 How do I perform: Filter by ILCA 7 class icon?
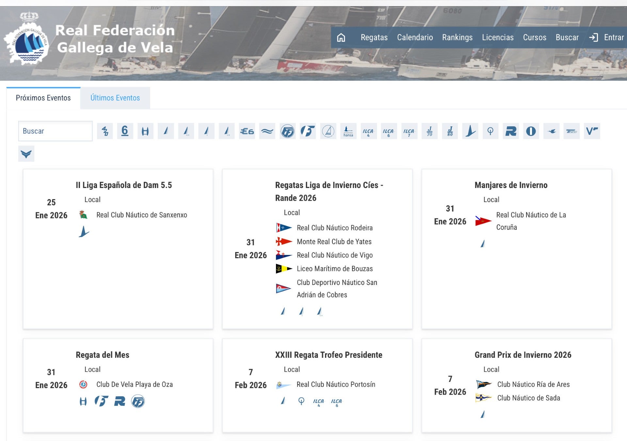pos(409,131)
